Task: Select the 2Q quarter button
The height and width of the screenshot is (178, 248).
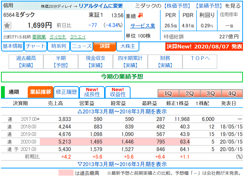Action: point(189,93)
